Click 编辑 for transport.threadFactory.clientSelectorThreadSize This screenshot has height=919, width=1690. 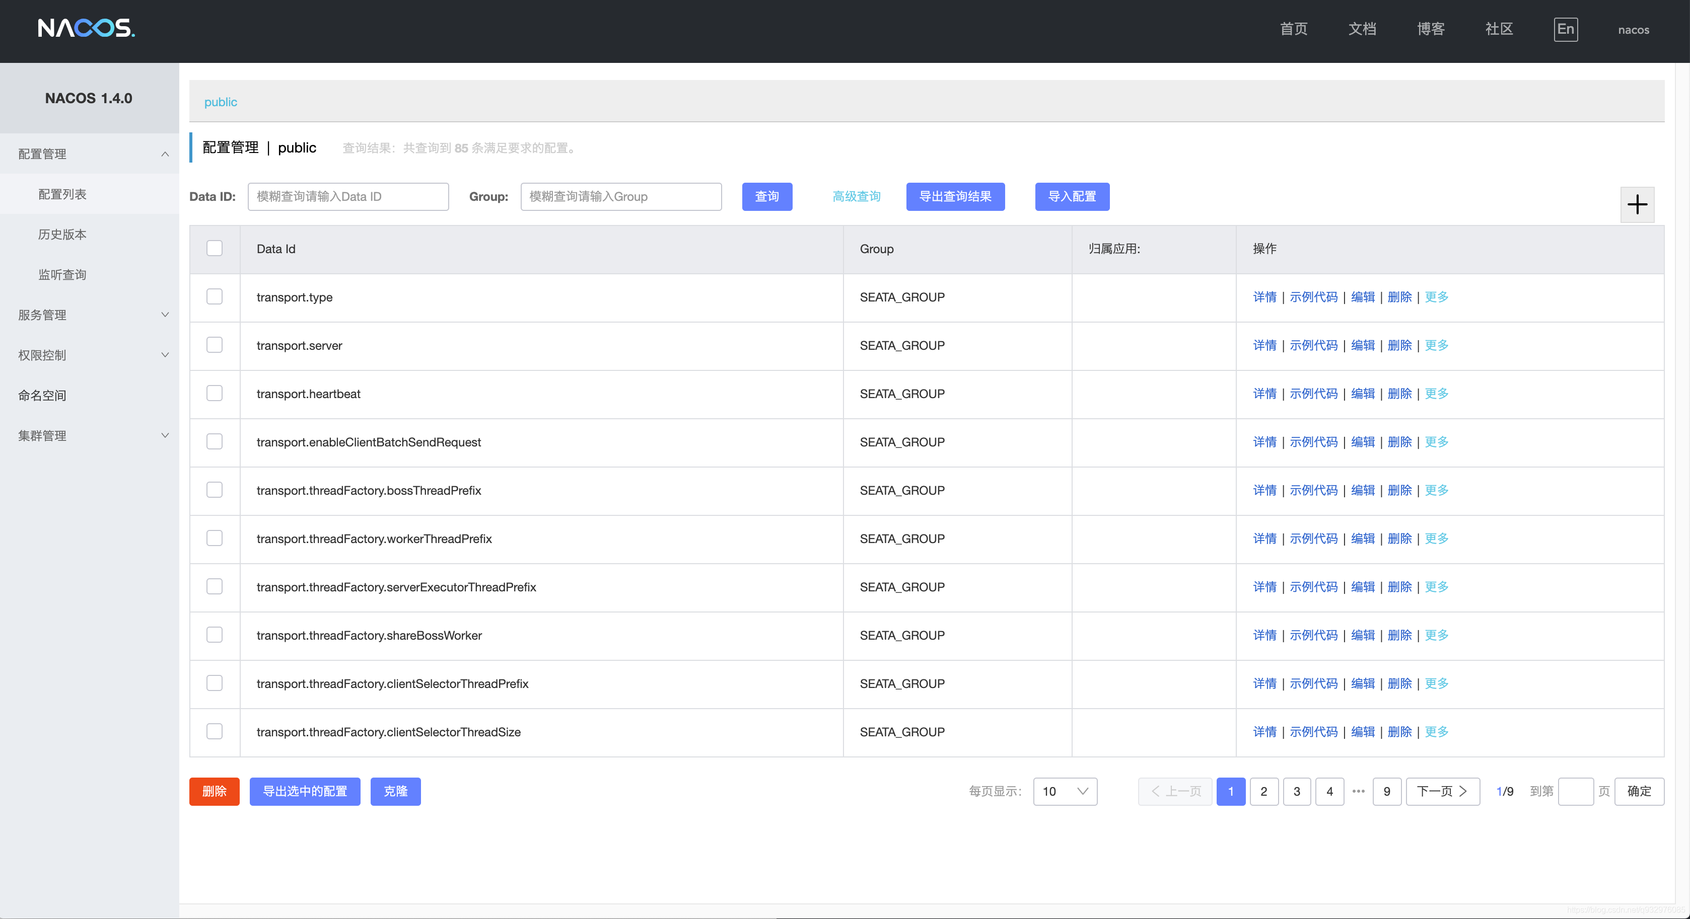[x=1363, y=732]
